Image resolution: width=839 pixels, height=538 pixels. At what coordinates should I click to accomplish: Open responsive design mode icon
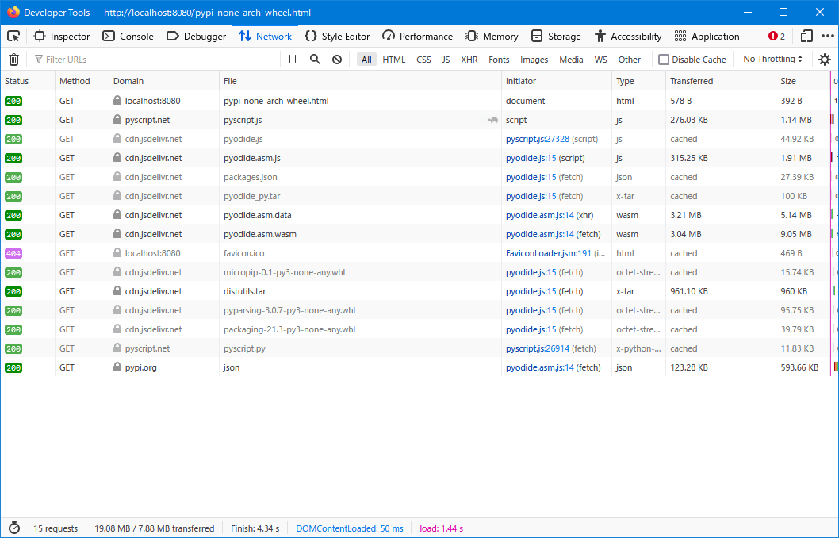[806, 37]
